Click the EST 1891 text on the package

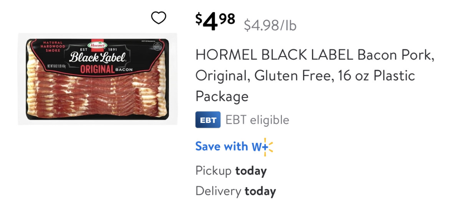97,50
